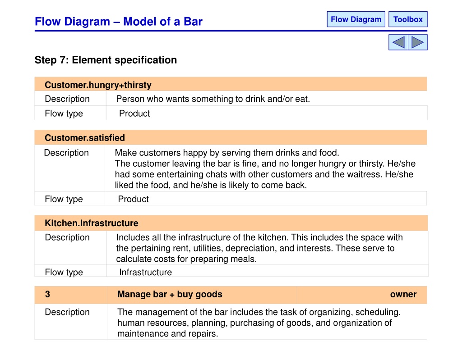Click the Kitchen infrastructure description text

[259, 248]
